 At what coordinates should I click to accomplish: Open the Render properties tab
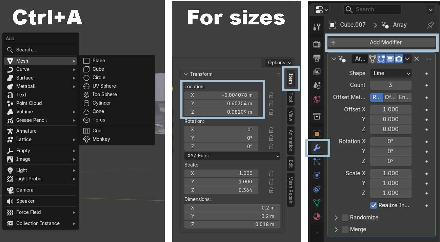click(317, 44)
